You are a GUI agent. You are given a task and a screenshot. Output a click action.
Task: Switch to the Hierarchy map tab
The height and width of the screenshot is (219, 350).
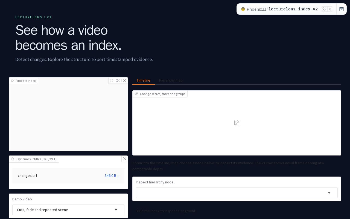[x=171, y=80]
